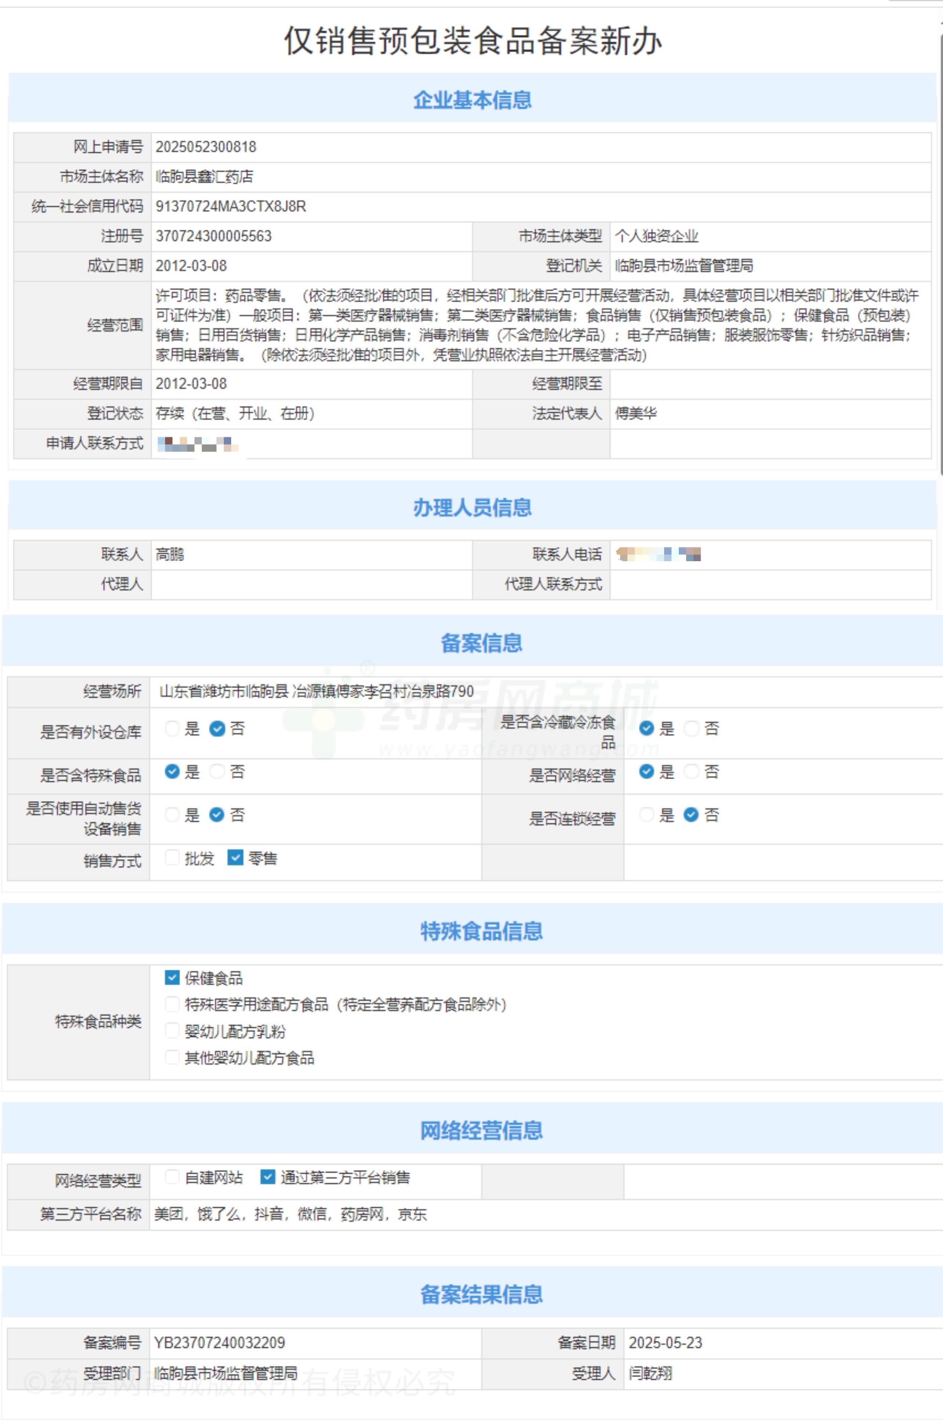Click the empty 代理人 field
The width and height of the screenshot is (943, 1421).
click(x=312, y=584)
